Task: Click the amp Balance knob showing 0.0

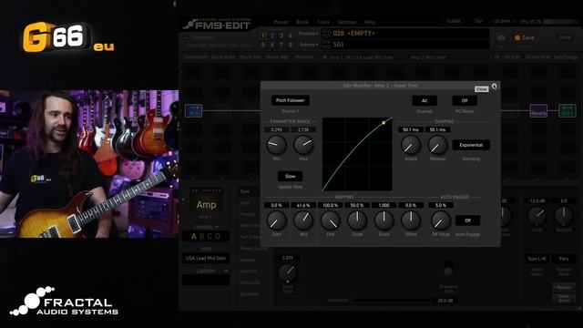Action: pos(564,215)
